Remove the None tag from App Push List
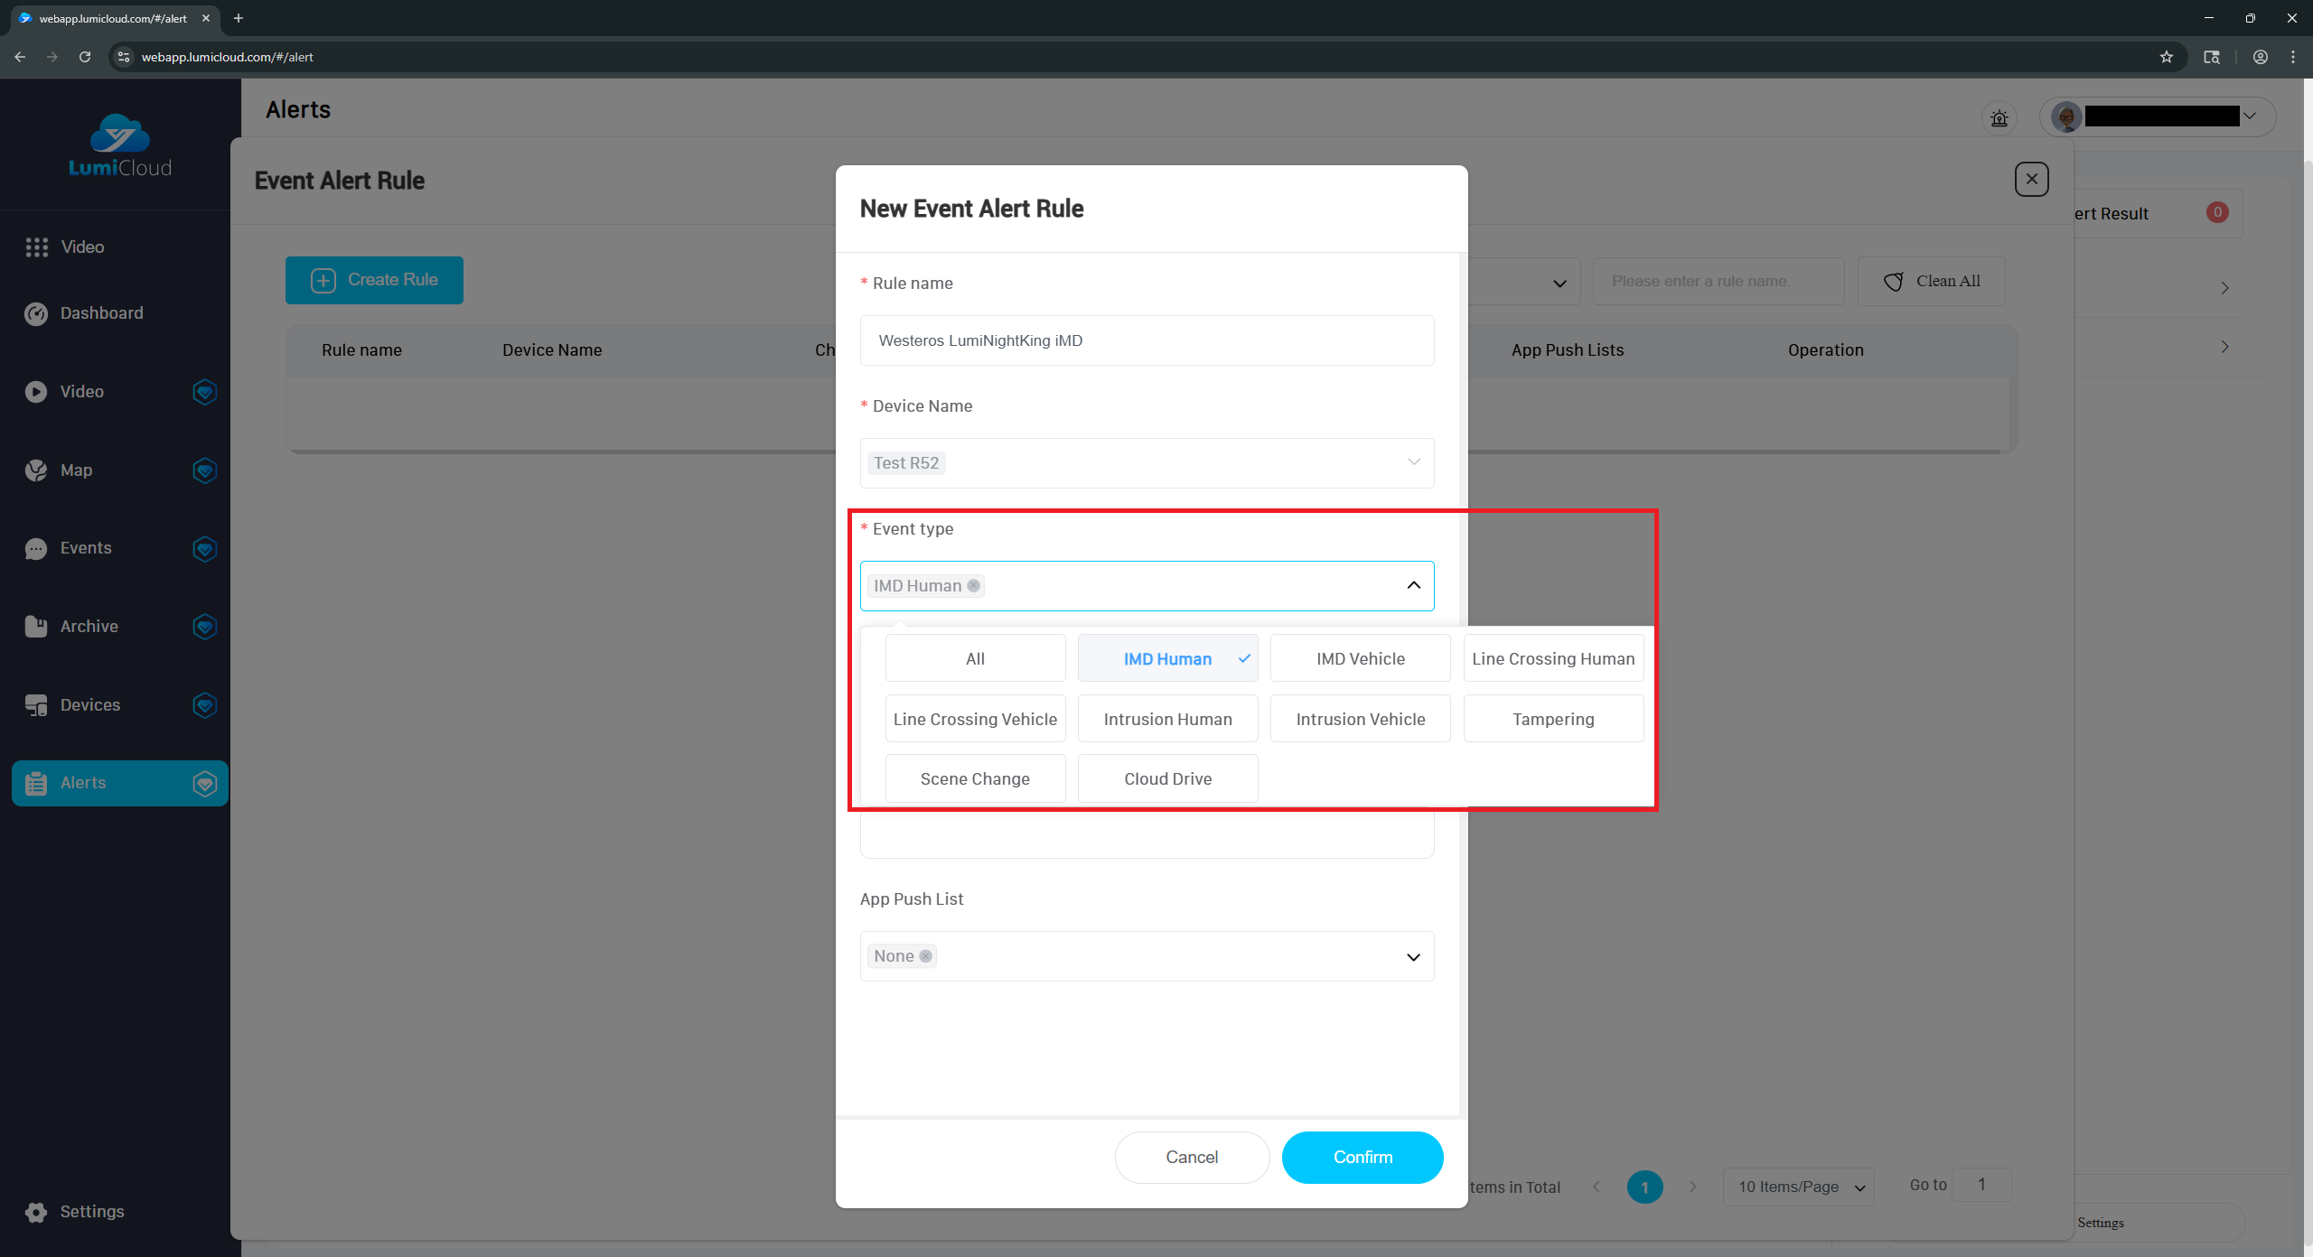Image resolution: width=2313 pixels, height=1257 pixels. (x=925, y=956)
